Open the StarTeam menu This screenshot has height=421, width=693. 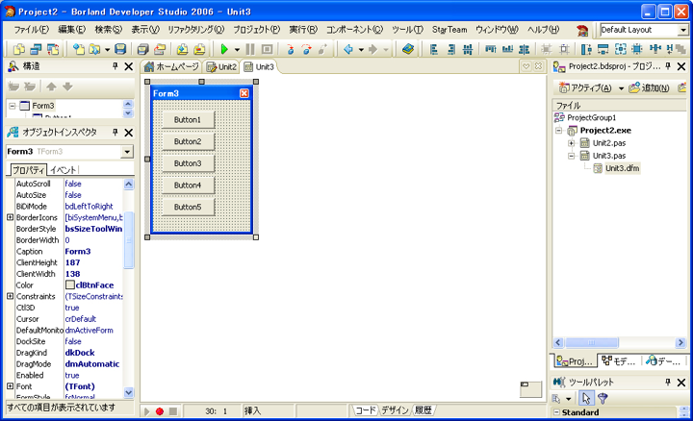449,30
